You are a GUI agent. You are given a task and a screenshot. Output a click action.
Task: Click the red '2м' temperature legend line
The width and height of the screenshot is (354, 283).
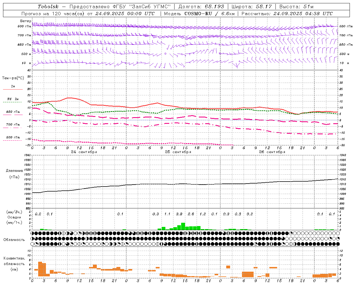tap(13, 89)
